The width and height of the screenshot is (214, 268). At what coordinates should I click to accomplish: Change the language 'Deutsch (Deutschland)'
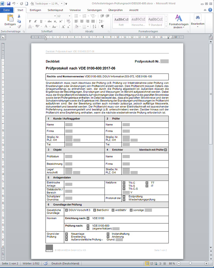pos(65,263)
